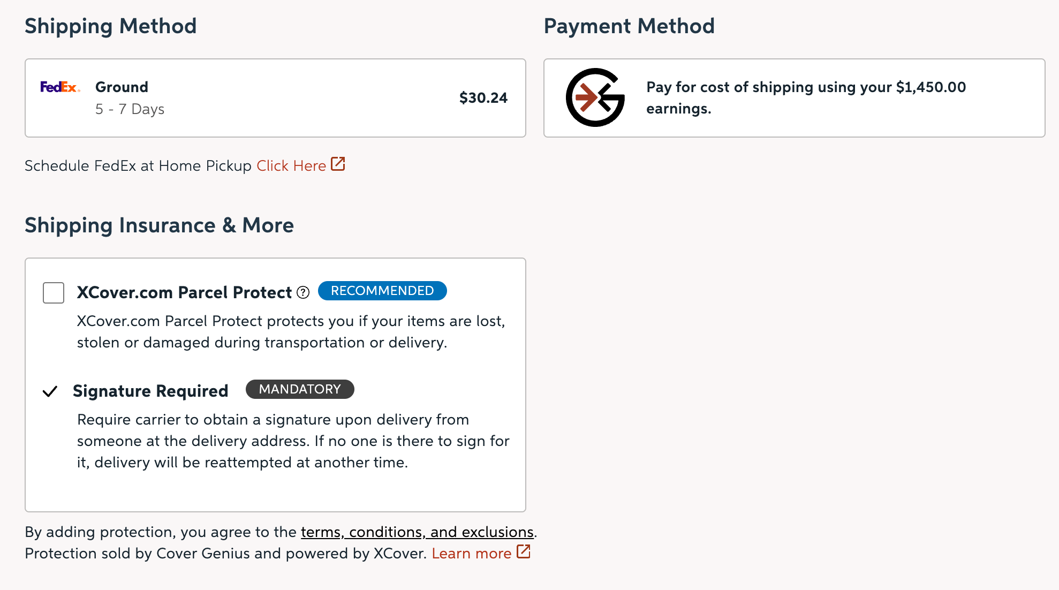The image size is (1059, 590).
Task: Click the MANDATORY badge
Action: [300, 389]
